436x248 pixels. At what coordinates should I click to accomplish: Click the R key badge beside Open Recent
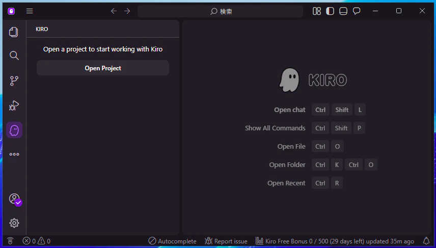tap(337, 183)
